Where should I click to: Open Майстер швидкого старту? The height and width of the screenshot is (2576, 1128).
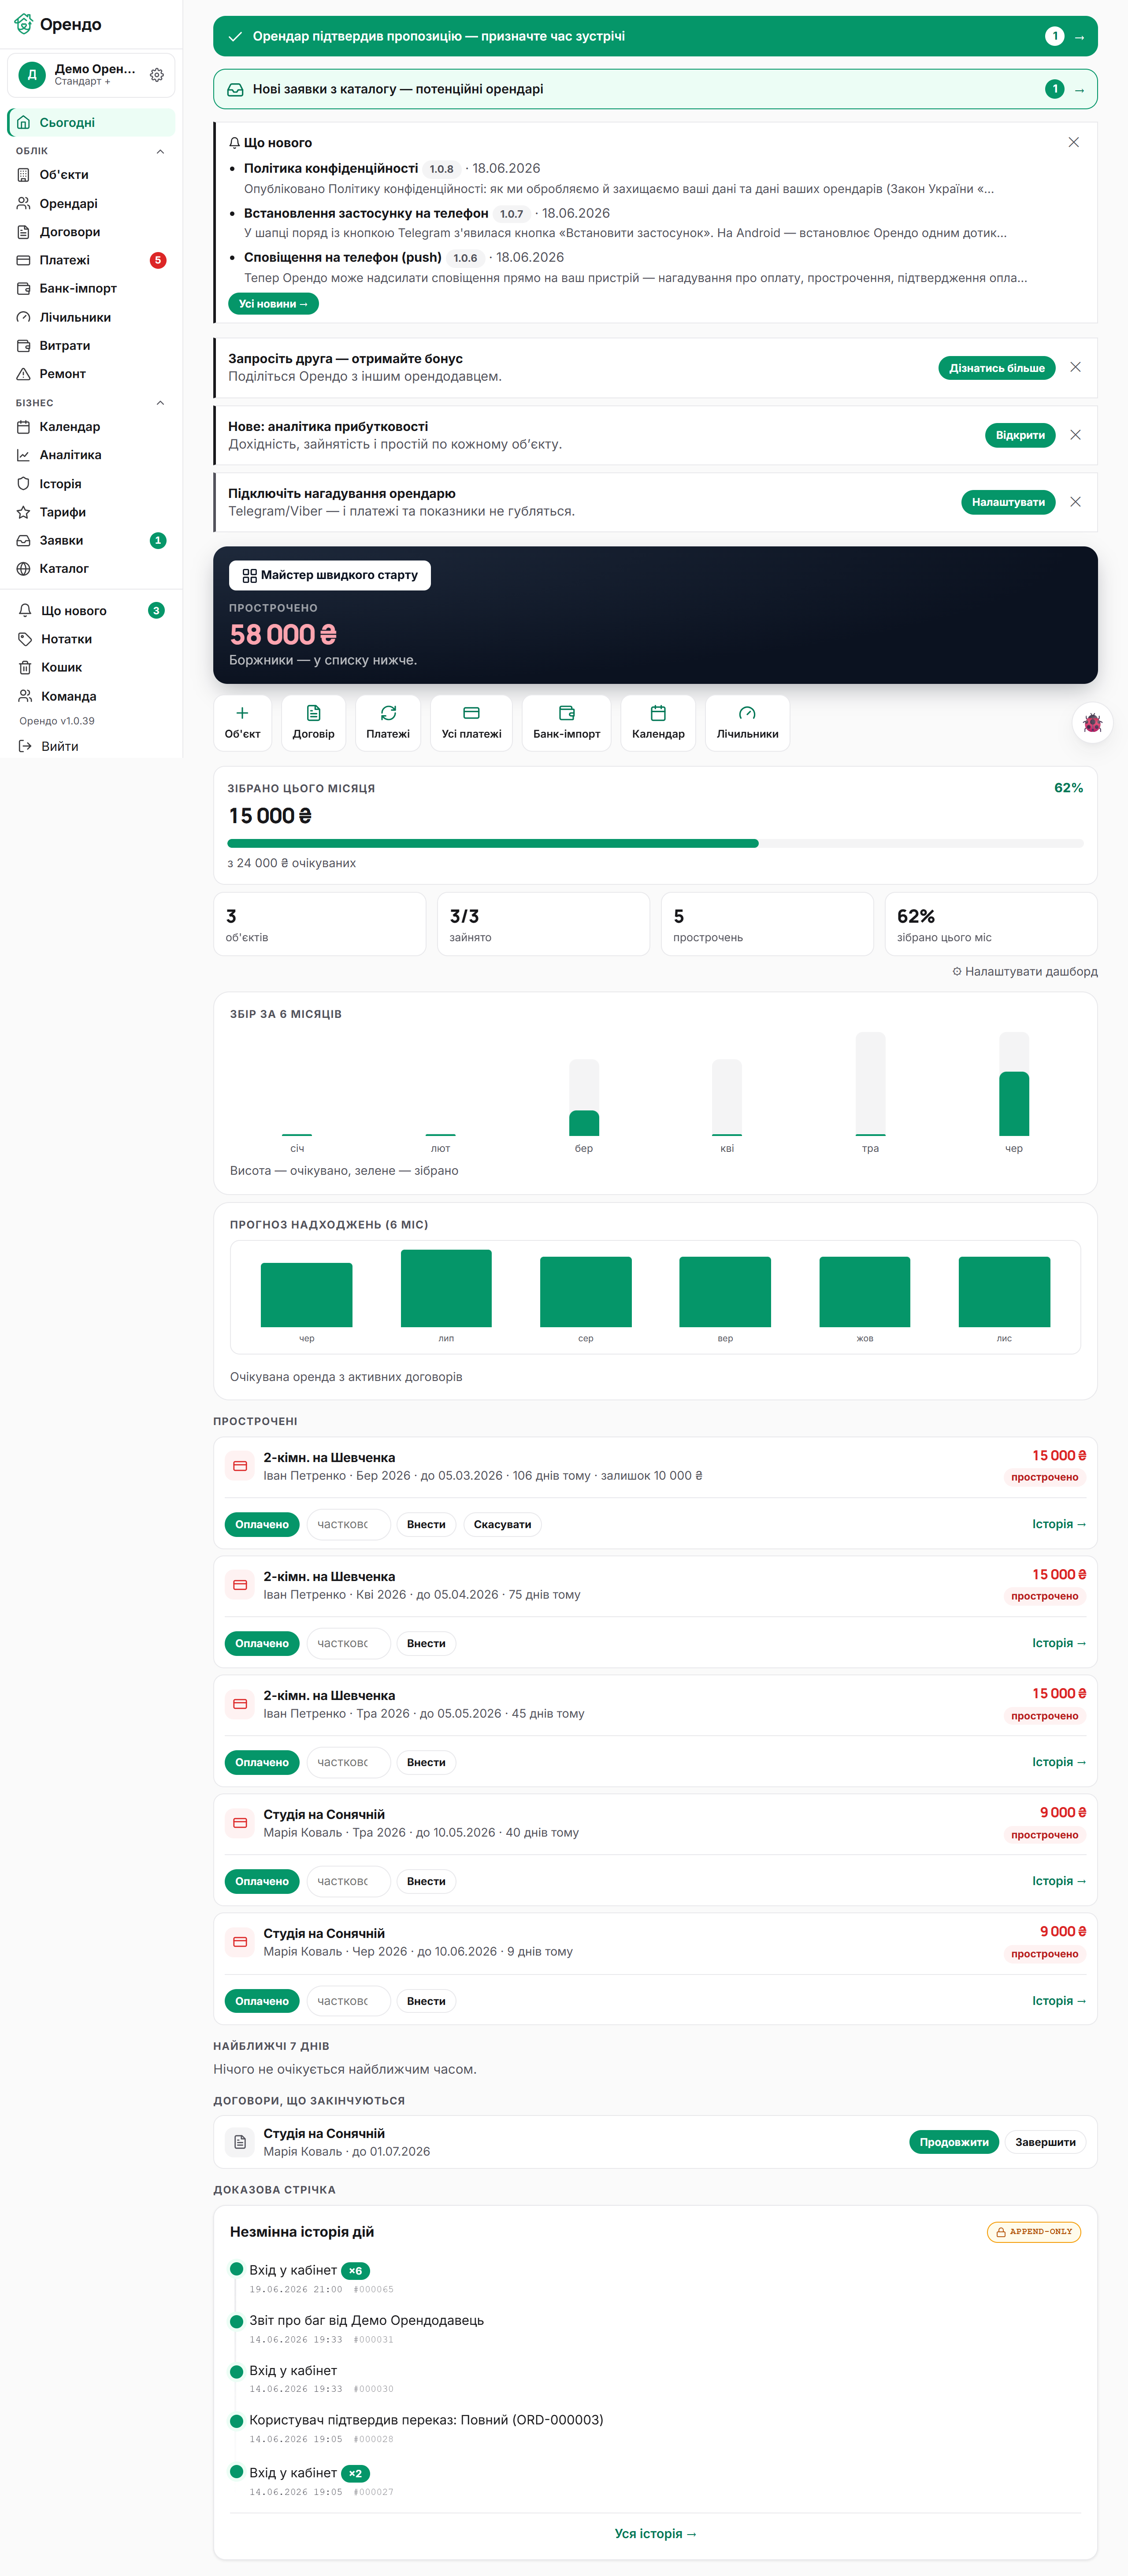coord(330,575)
